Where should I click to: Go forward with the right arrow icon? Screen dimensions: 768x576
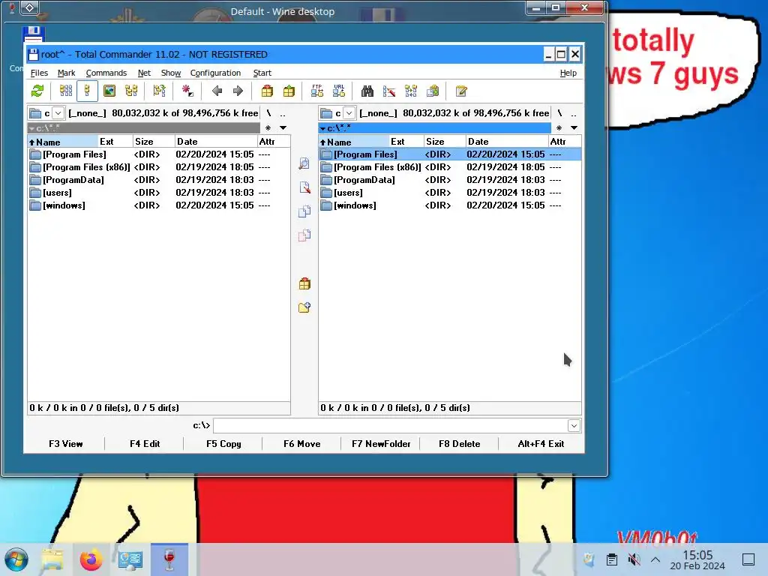238,91
